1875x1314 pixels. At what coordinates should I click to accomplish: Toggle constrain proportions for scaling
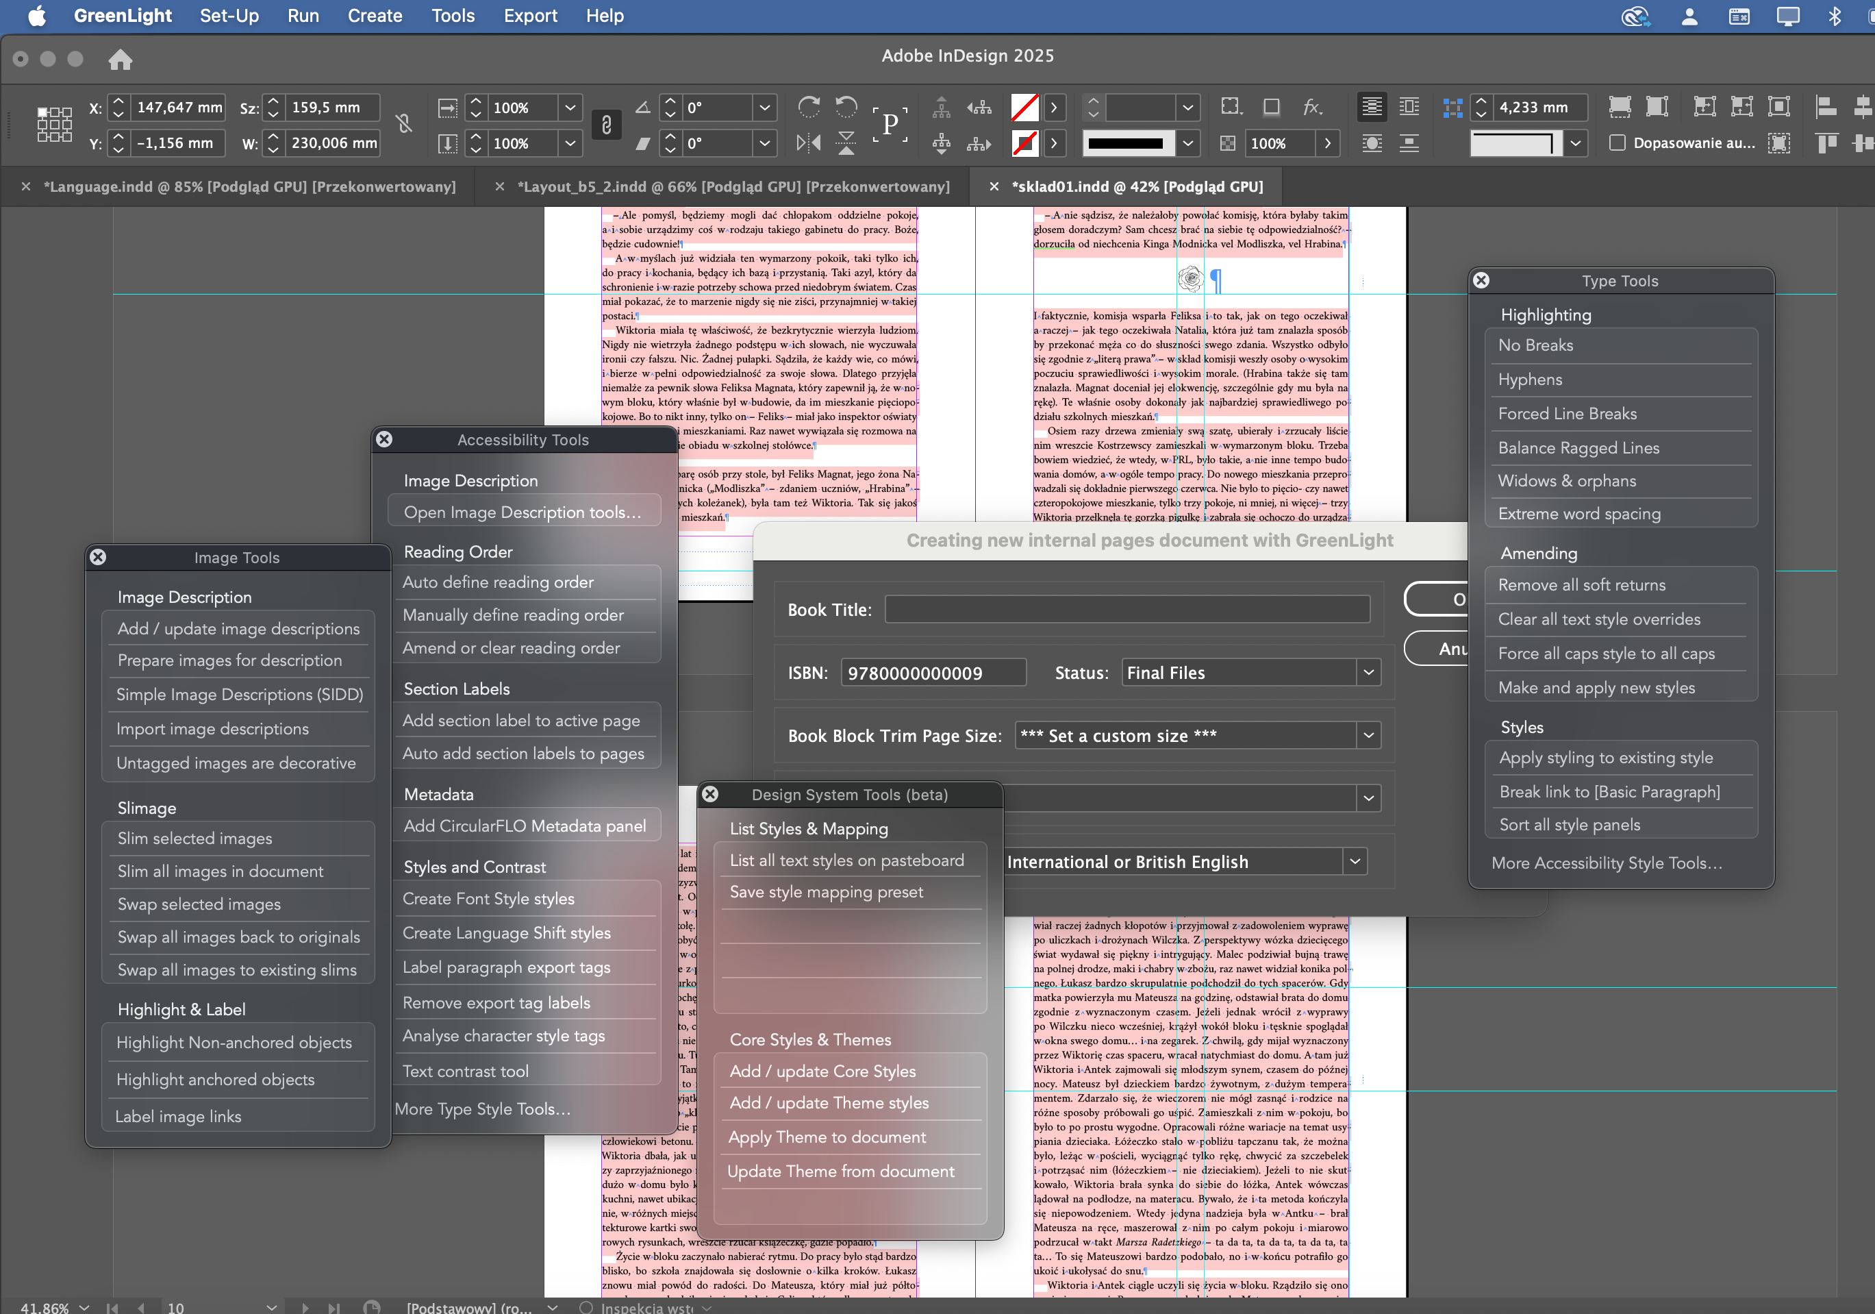pos(606,125)
